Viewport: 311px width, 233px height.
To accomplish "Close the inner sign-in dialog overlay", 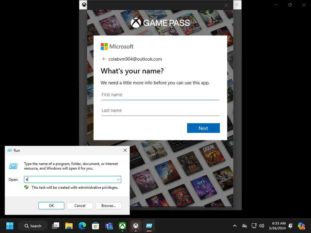I will click(x=226, y=5).
